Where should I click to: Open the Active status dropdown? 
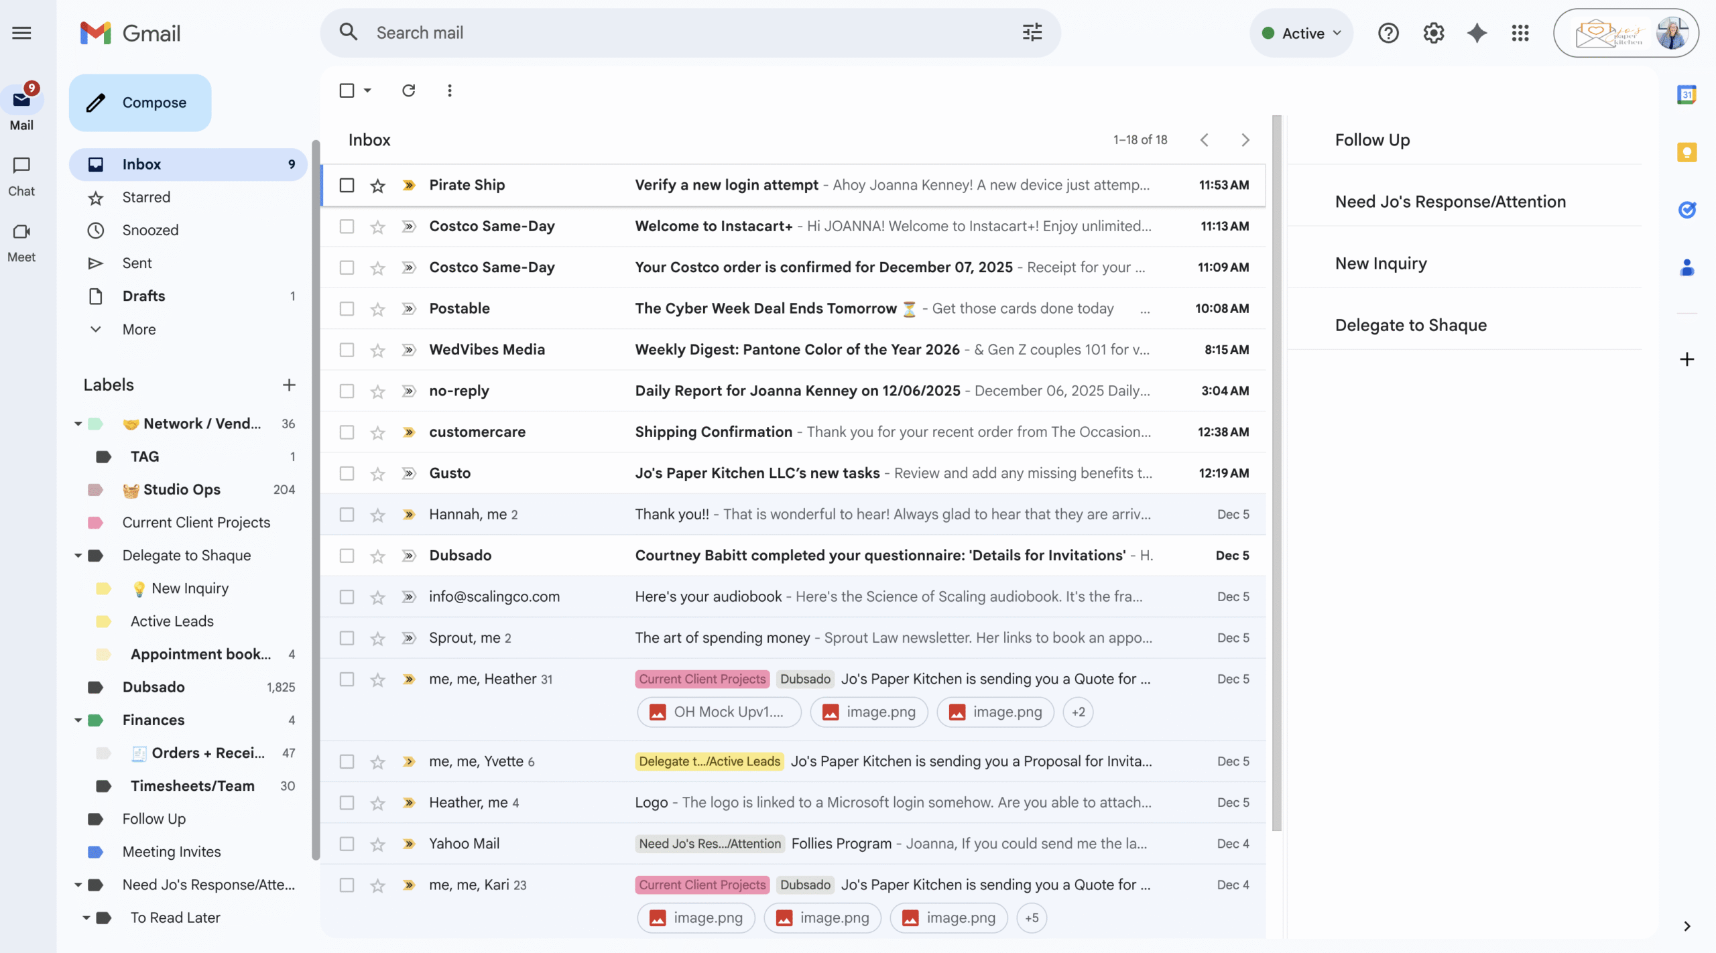[x=1301, y=33]
